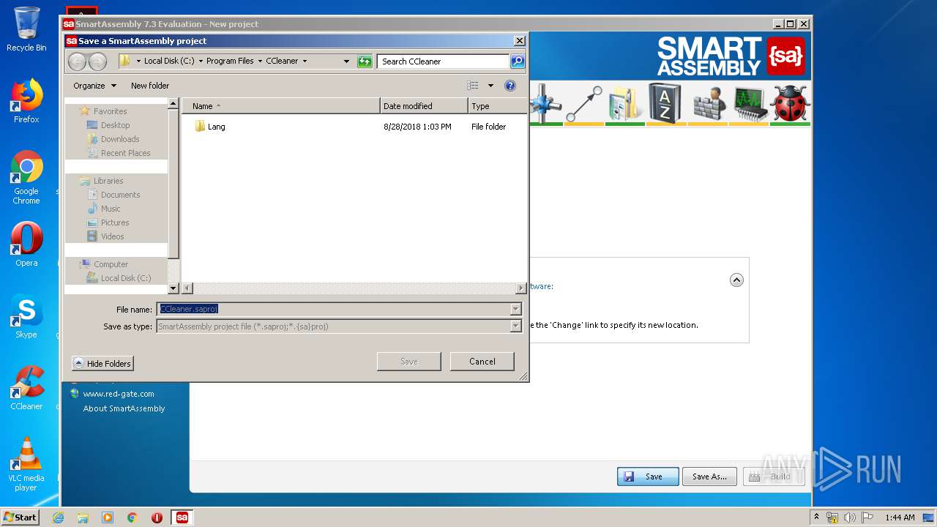Launch VLC media player shortcut

pyautogui.click(x=26, y=464)
